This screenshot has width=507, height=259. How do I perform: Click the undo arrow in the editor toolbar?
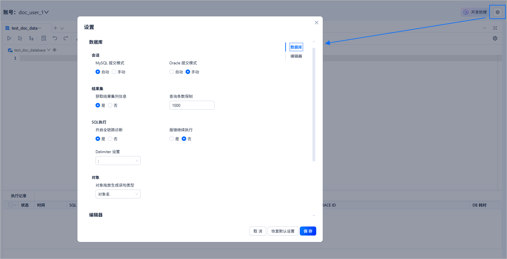[55, 38]
